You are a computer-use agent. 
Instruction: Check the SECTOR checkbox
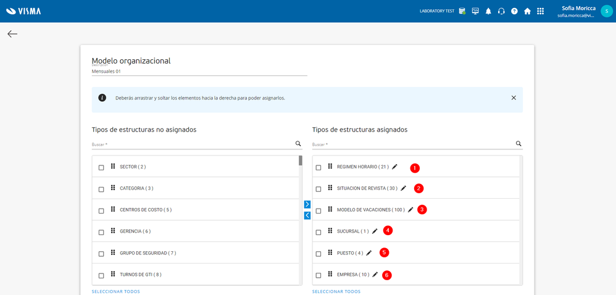[x=101, y=167]
